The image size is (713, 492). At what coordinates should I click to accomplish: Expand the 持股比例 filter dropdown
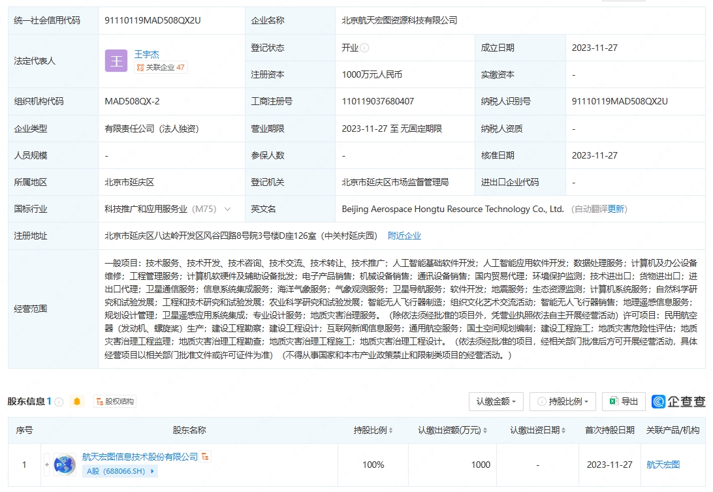[x=563, y=402]
